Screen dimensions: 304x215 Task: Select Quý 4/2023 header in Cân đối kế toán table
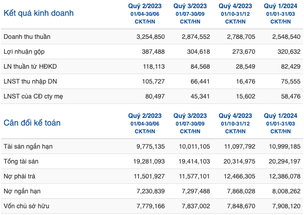[x=235, y=116]
